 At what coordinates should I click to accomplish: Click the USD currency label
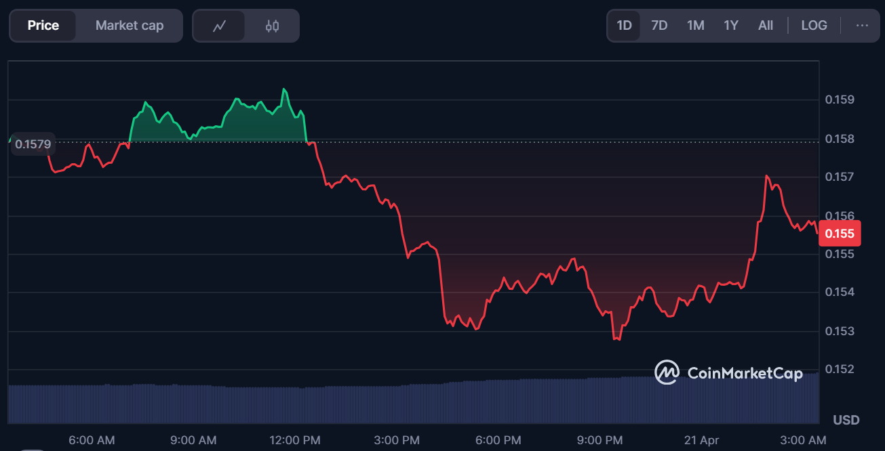846,420
